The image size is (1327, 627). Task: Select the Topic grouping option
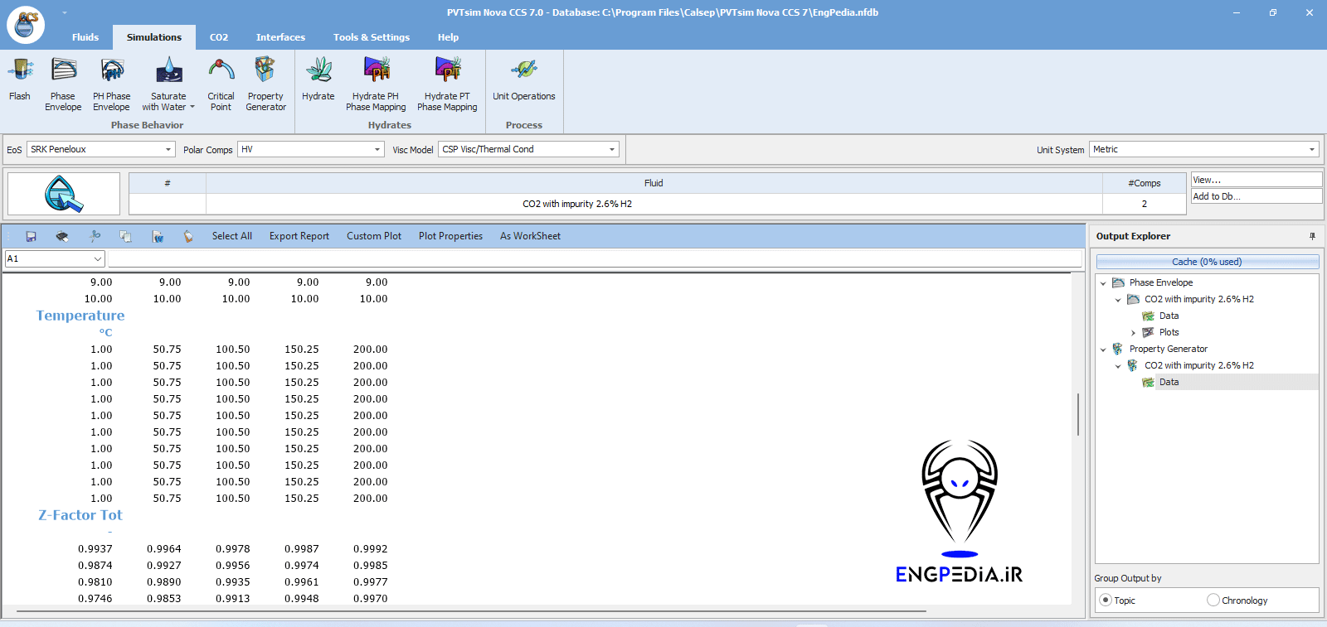1106,600
